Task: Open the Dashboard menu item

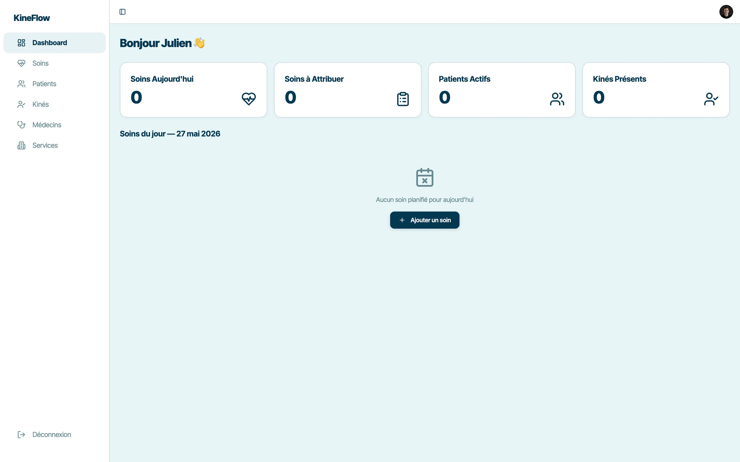Action: 55,43
